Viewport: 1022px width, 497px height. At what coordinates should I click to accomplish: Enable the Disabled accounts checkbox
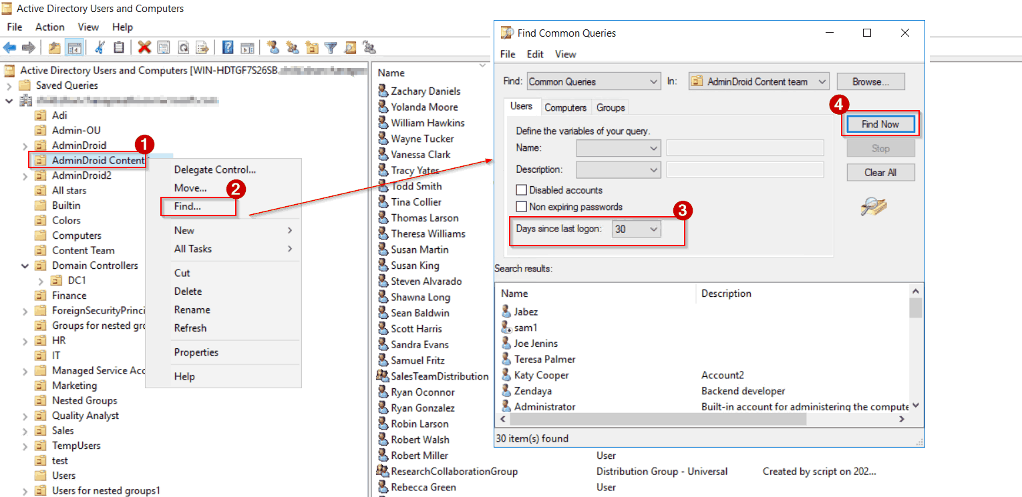point(522,190)
